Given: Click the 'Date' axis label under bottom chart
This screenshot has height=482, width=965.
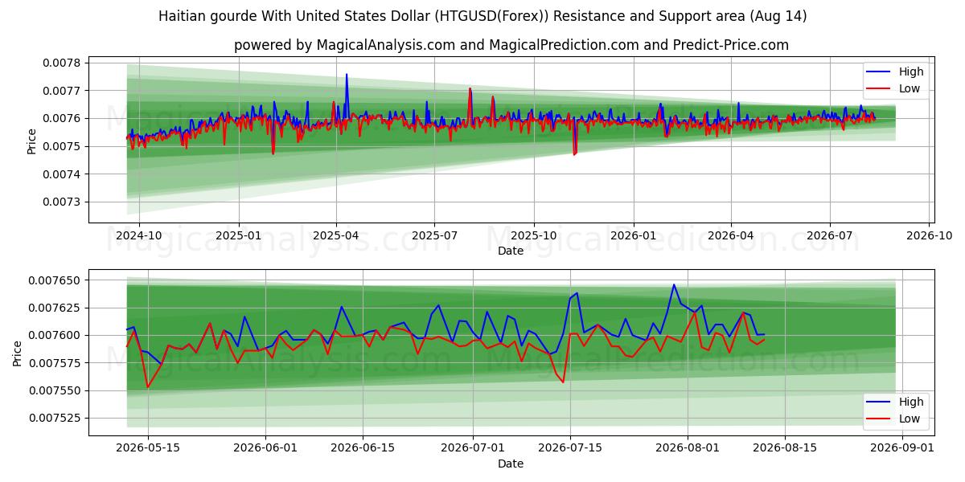Looking at the screenshot, I should click(511, 464).
